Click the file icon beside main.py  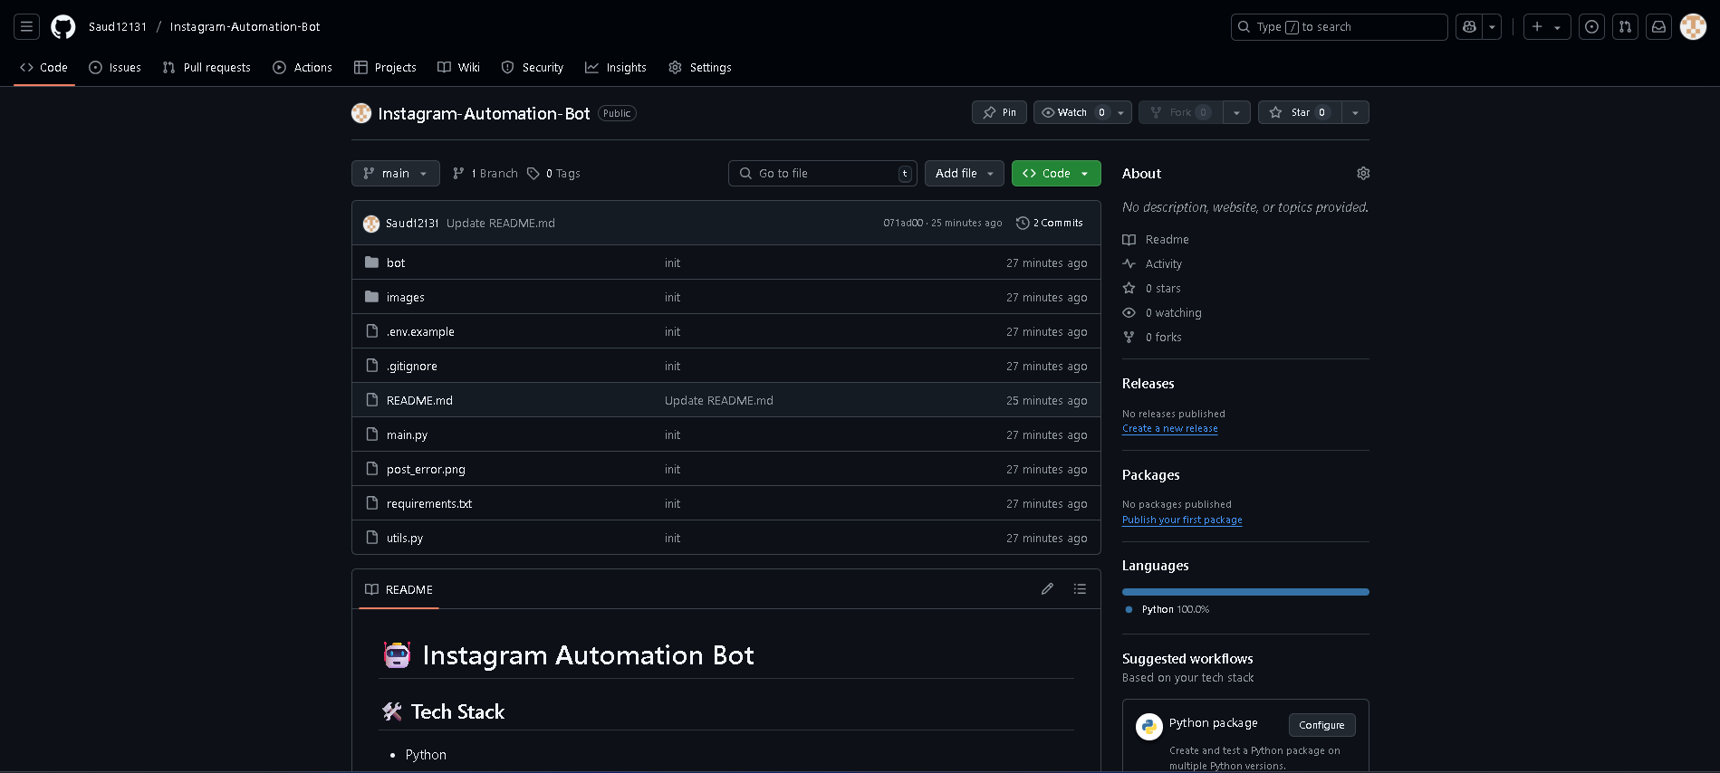(x=371, y=434)
